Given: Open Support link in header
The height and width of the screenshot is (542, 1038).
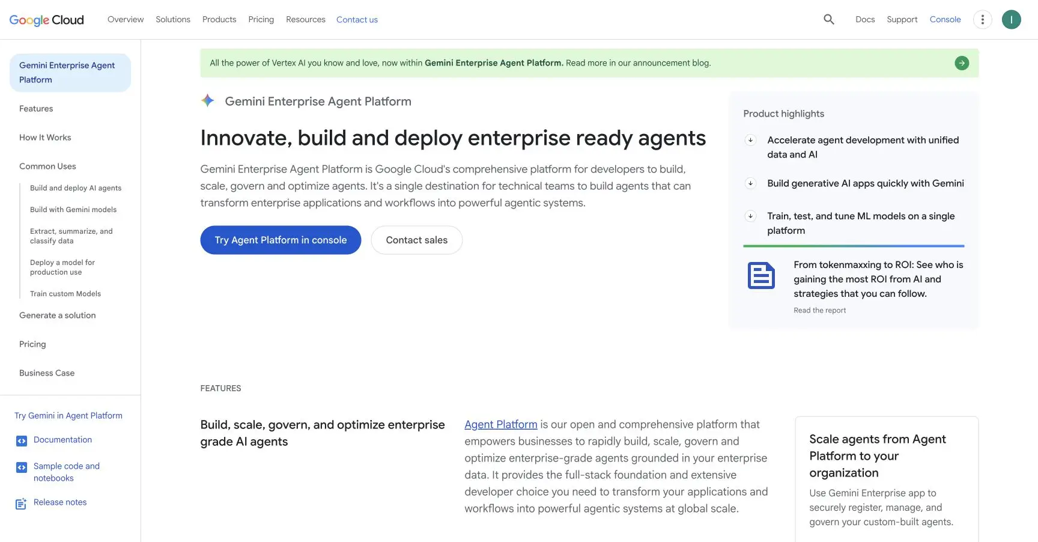Looking at the screenshot, I should 902,19.
